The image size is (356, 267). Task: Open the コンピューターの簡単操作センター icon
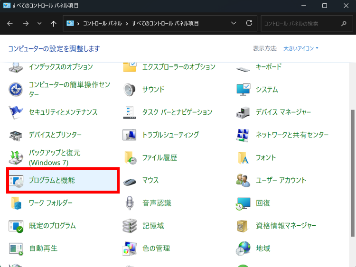(16, 89)
